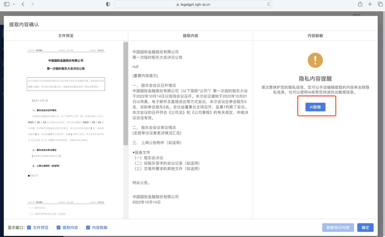
Task: Click the 提取内容 column header
Action: tap(191, 36)
